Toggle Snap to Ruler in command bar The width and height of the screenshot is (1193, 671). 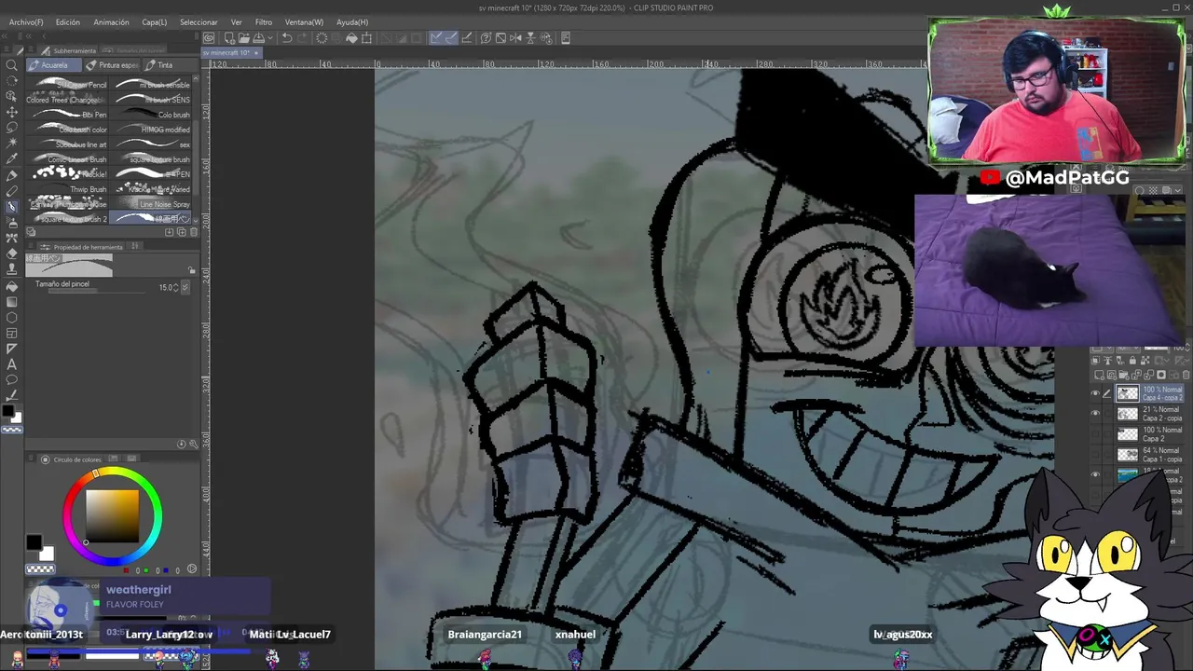(x=436, y=38)
